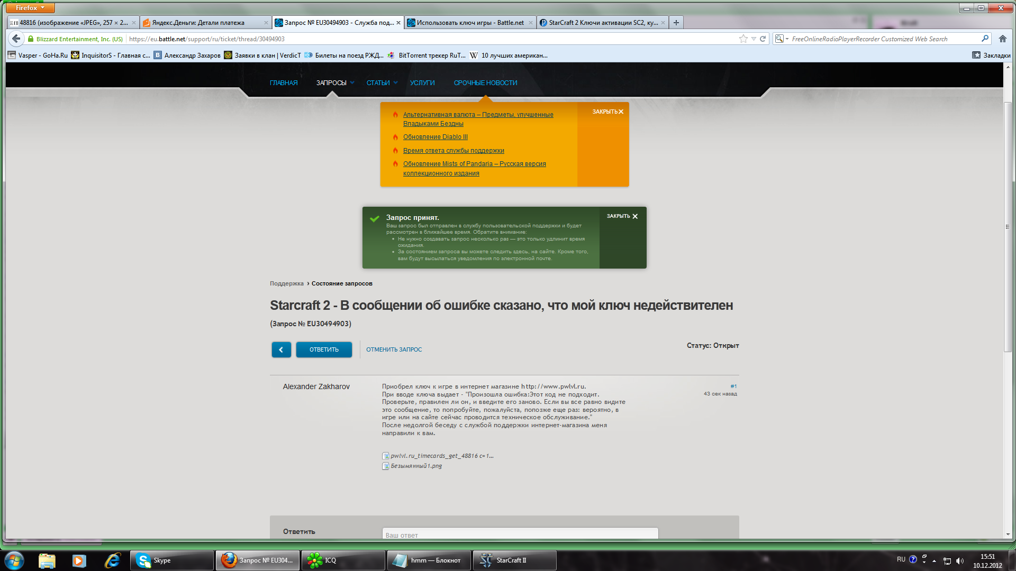Click the address bar URL field
The height and width of the screenshot is (571, 1016).
pyautogui.click(x=431, y=39)
